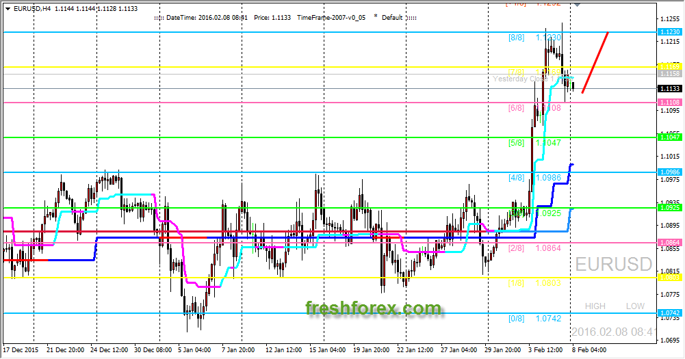Select the [8/8] Murrey level label
The image size is (685, 359).
516,38
